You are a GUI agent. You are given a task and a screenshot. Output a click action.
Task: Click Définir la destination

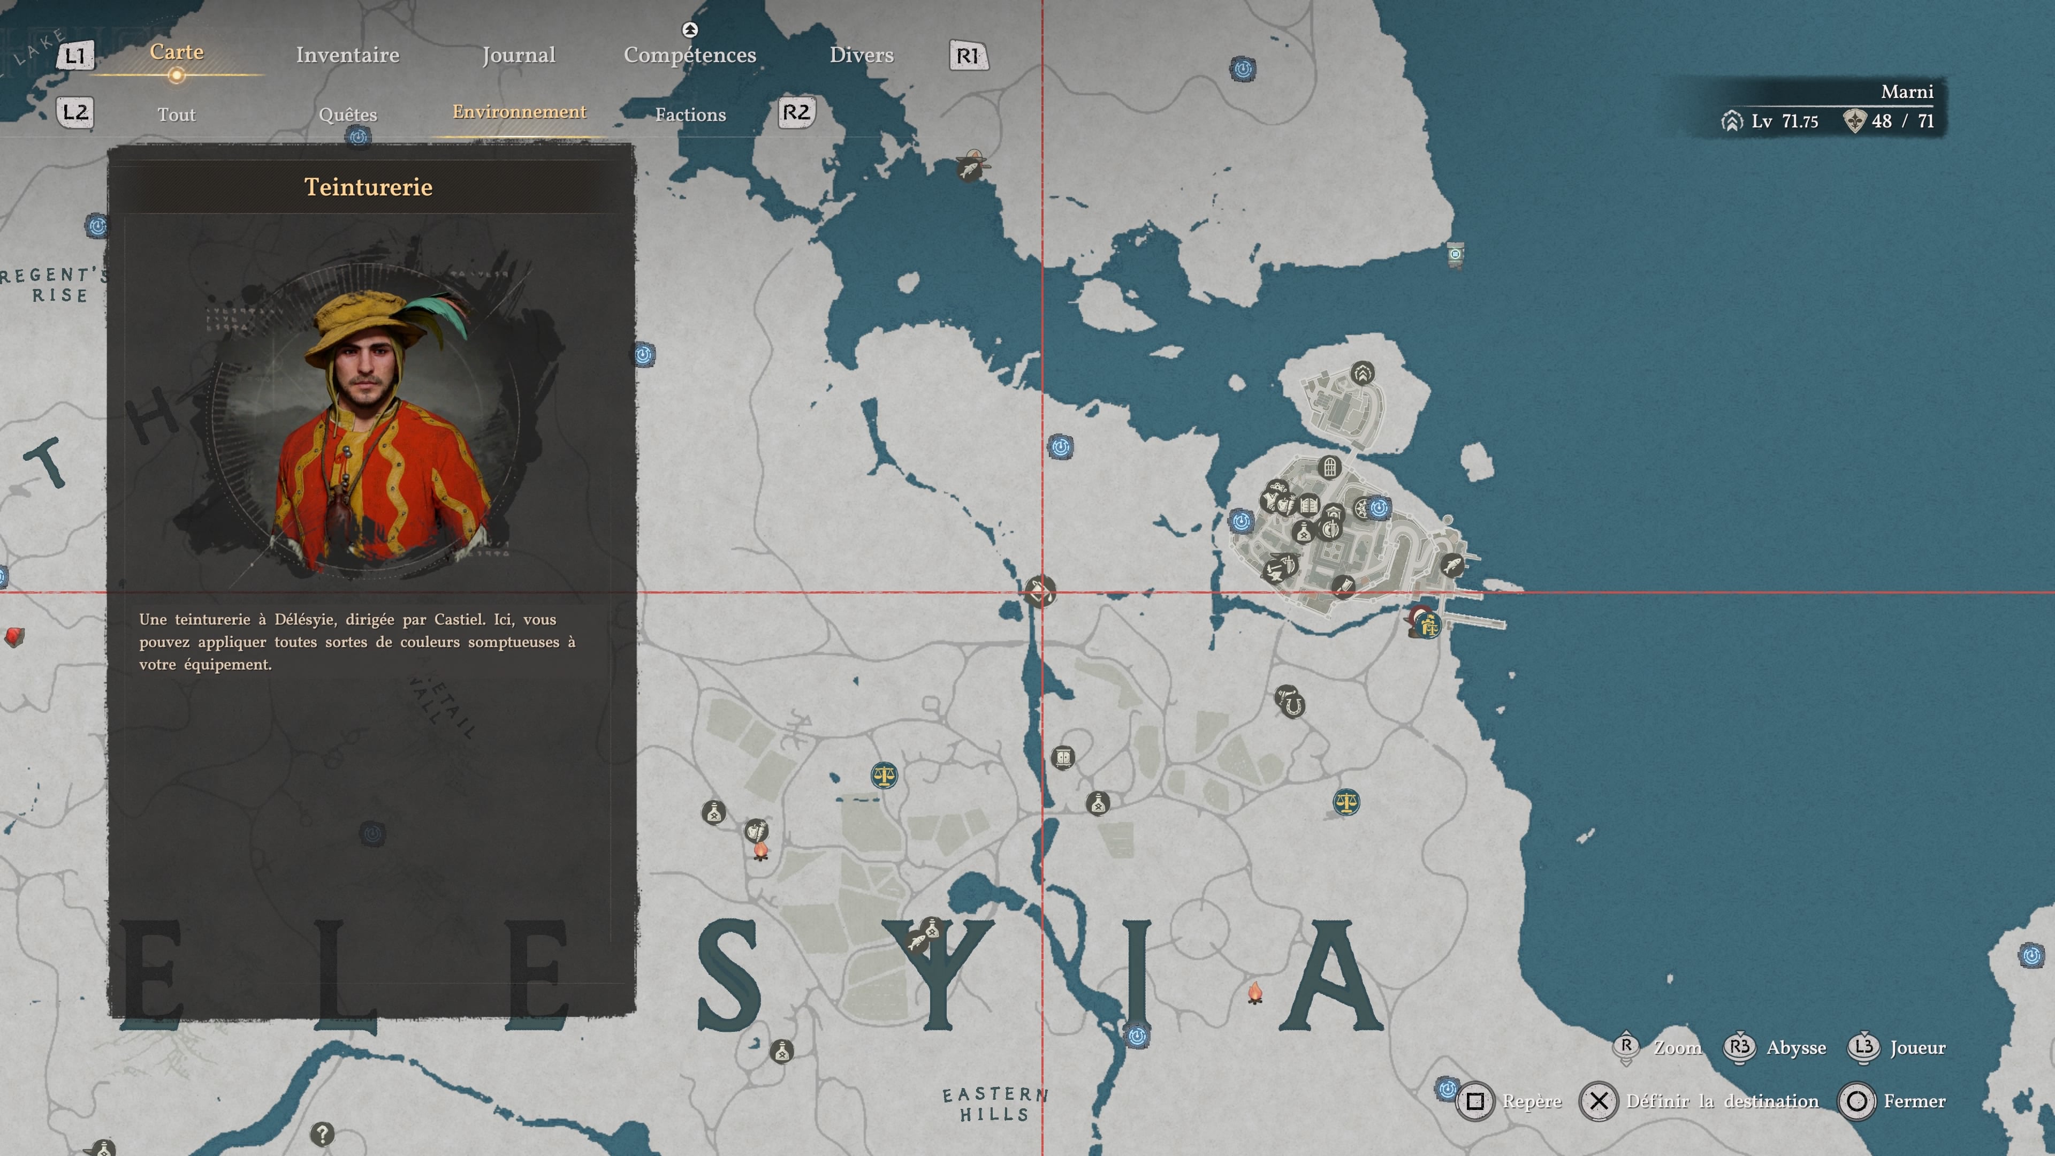coord(1722,1102)
